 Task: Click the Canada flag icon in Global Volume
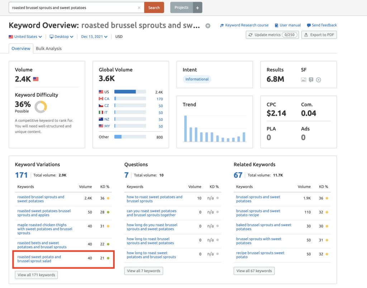click(x=101, y=99)
